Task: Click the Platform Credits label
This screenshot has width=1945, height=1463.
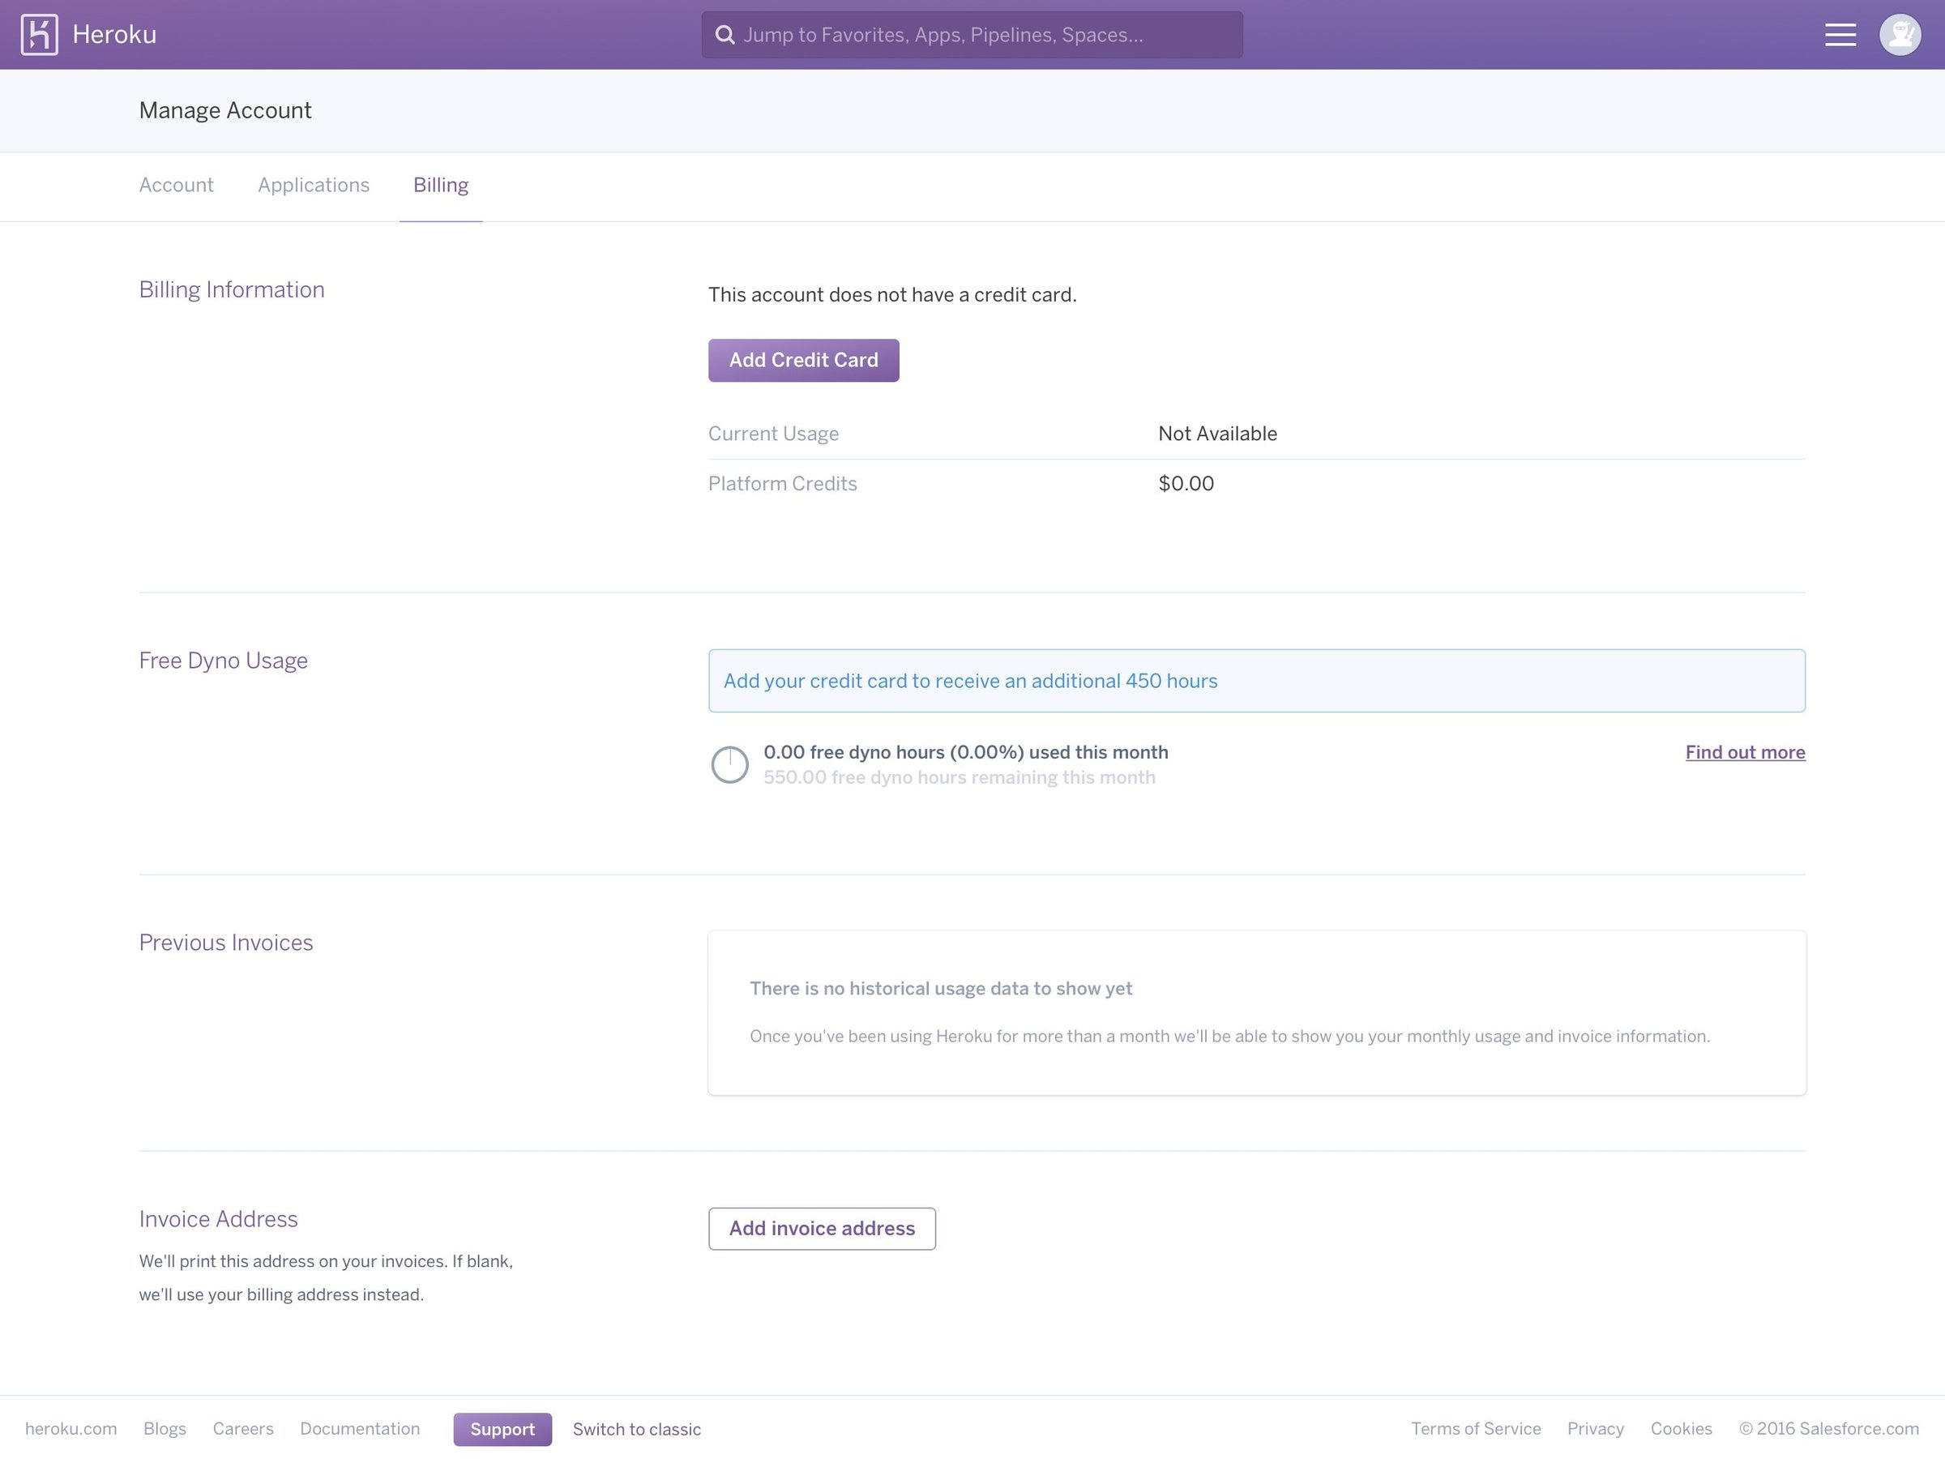Action: coord(783,484)
